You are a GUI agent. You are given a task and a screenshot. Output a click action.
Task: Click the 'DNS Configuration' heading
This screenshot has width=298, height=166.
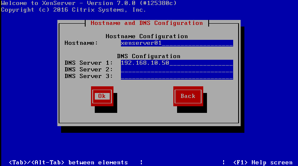pyautogui.click(x=149, y=56)
